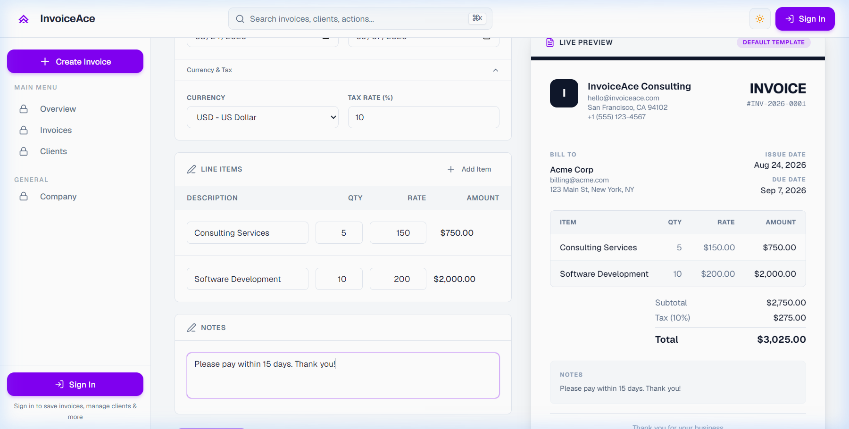Image resolution: width=849 pixels, height=429 pixels.
Task: Open Company in the general menu
Action: tap(58, 197)
